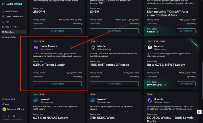Click 'Up to 0.75% NEWT Supply' text
Image resolution: width=203 pixels, height=123 pixels.
click(x=166, y=65)
